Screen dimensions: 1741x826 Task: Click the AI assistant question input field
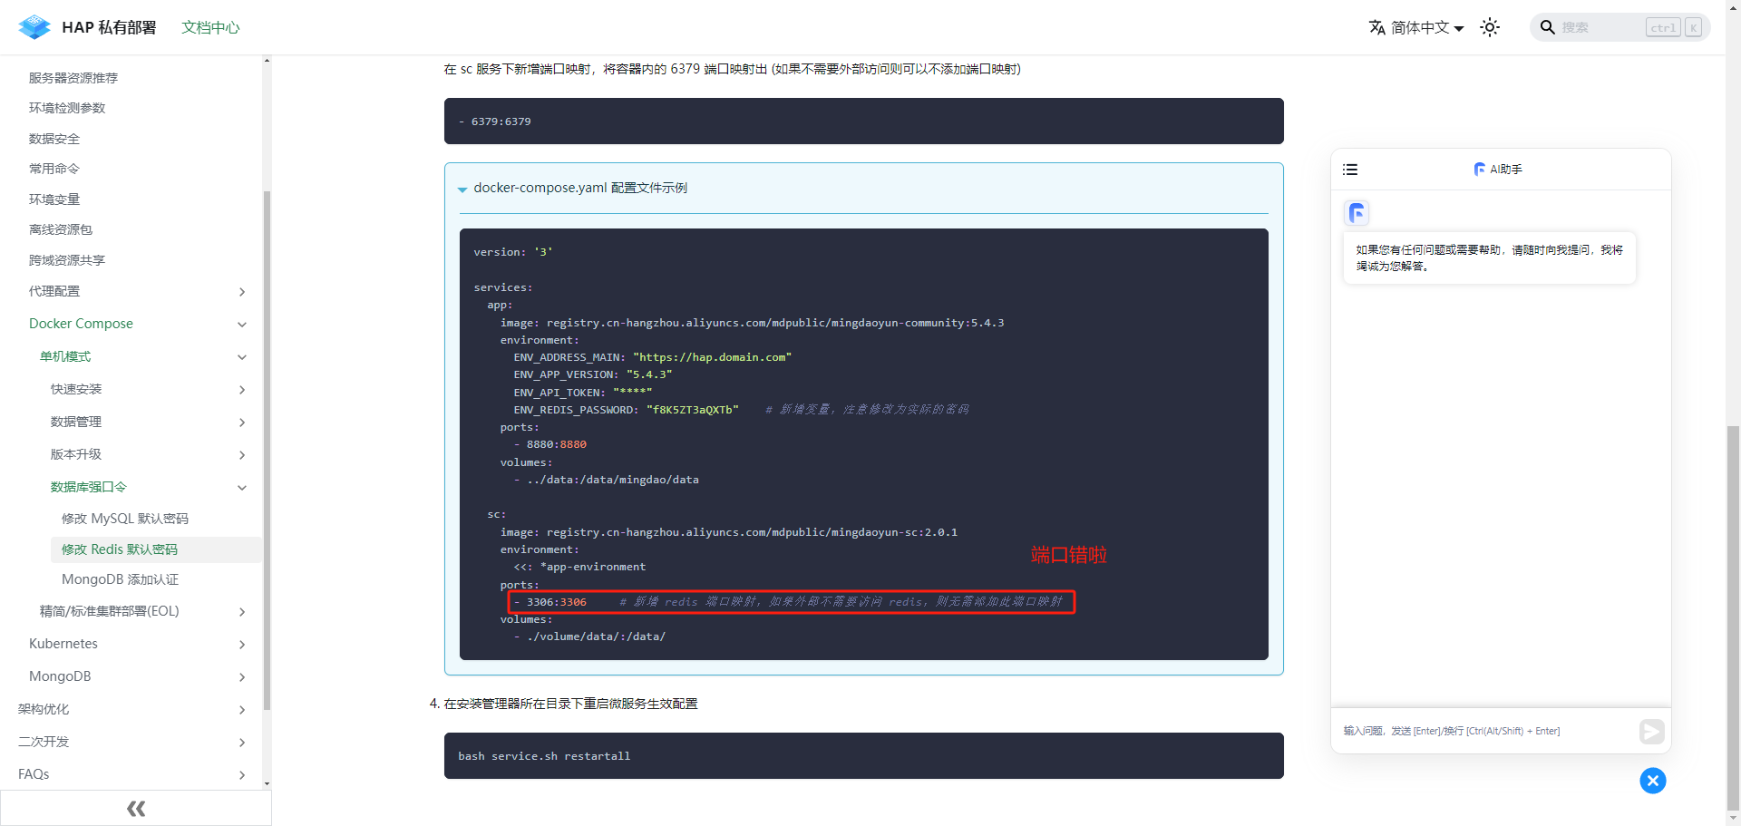pos(1487,731)
